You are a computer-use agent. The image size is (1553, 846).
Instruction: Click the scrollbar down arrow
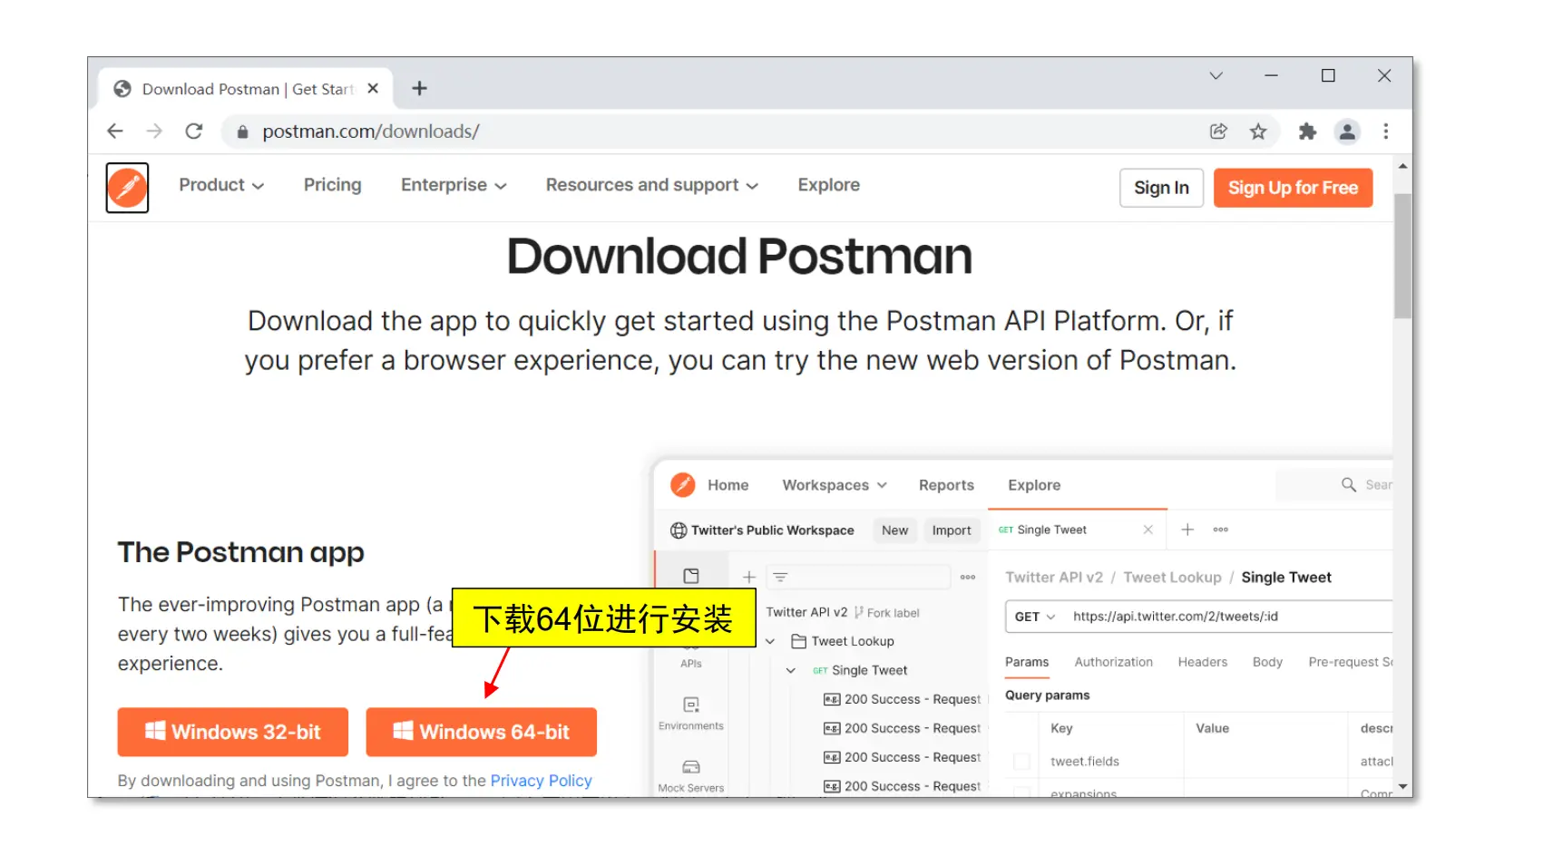click(x=1403, y=787)
